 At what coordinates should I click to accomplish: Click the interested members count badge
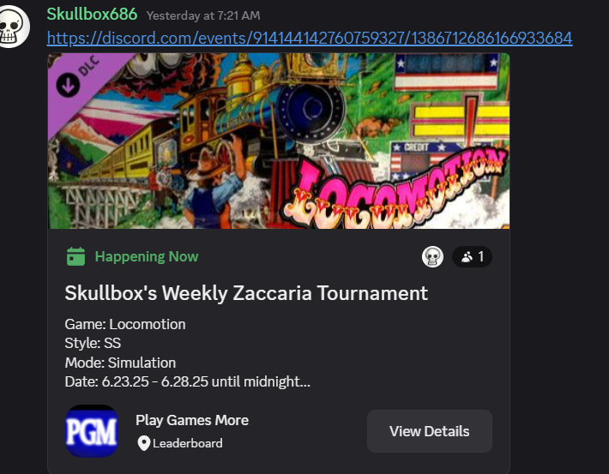point(472,256)
